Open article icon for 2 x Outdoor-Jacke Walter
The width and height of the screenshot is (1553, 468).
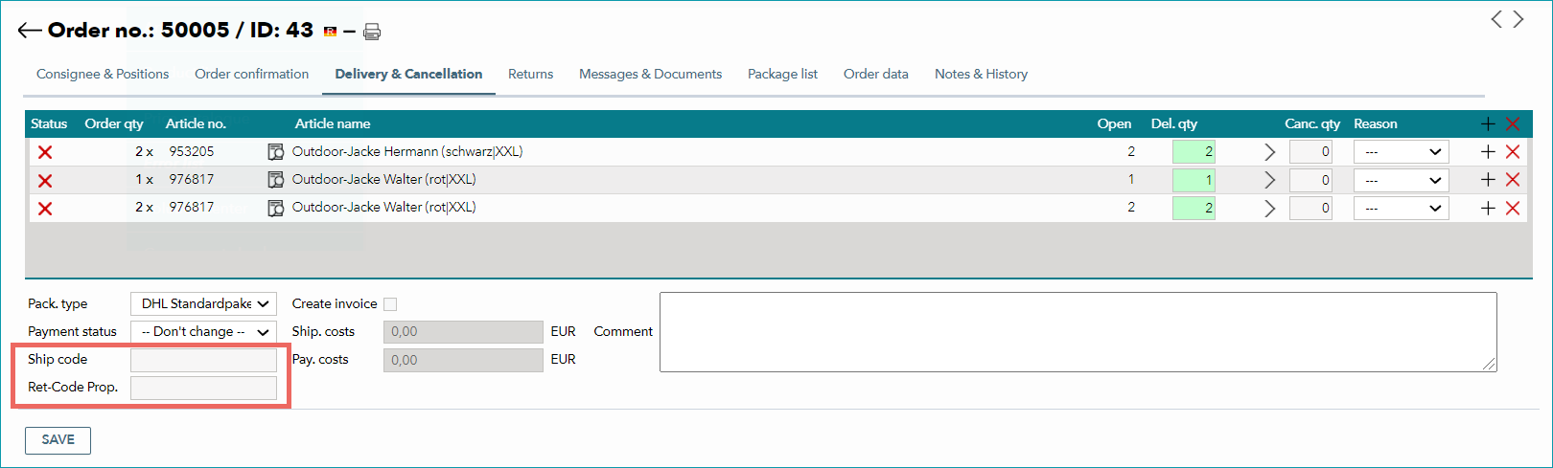[276, 208]
